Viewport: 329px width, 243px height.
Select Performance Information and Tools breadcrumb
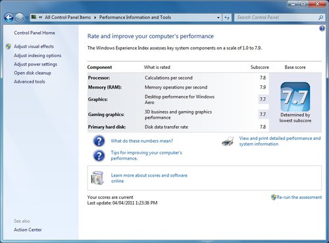point(135,17)
